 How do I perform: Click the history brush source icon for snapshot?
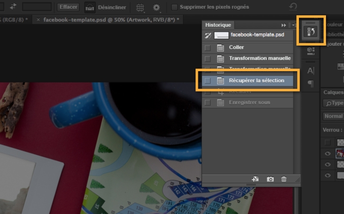[x=207, y=35]
